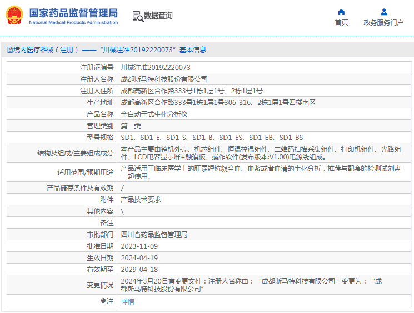Click the 有效期至 label
Screen dimensions: 414x313
[100, 270]
